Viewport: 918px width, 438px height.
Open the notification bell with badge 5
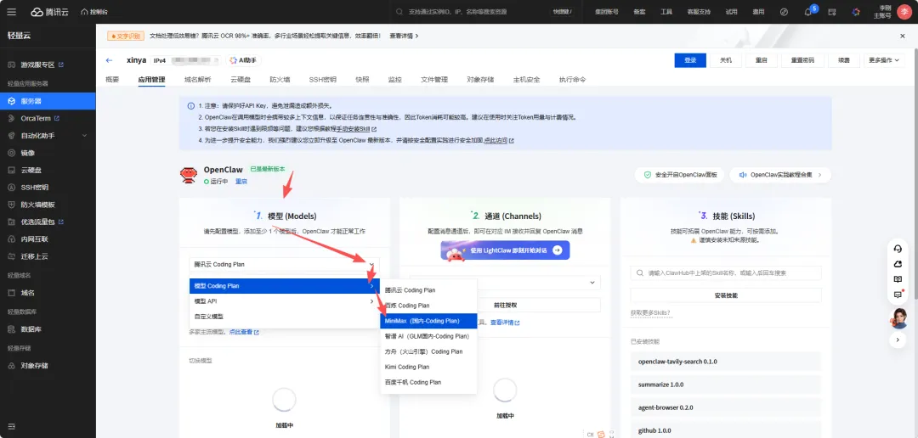click(808, 12)
